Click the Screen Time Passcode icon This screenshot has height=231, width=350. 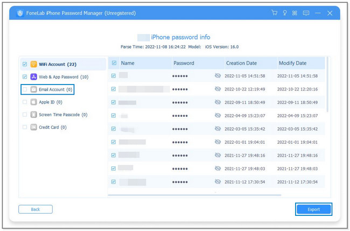pos(33,115)
